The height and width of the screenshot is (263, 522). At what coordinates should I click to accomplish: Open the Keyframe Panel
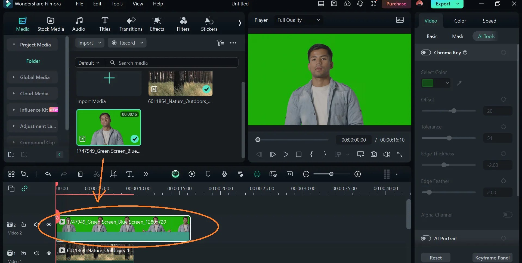492,258
